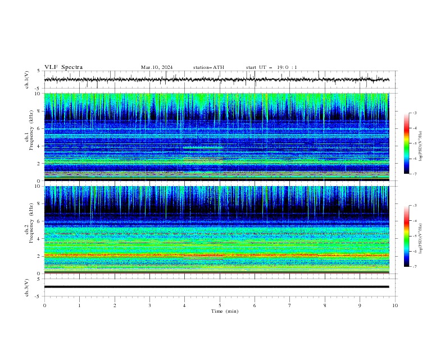Click the "Time (min)" axis label
The image size is (445, 343).
coord(225,311)
